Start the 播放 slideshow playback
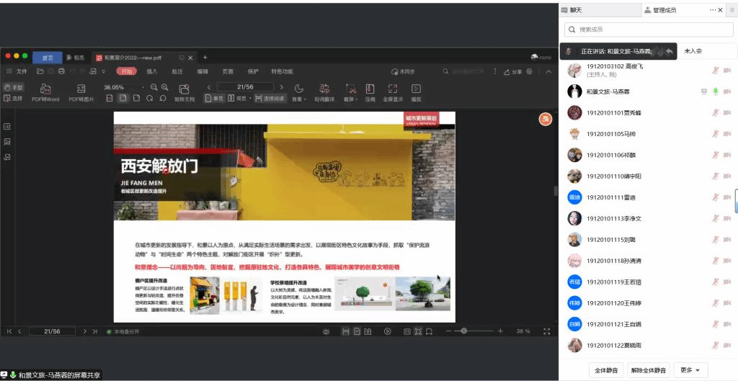The image size is (738, 381). 416,89
